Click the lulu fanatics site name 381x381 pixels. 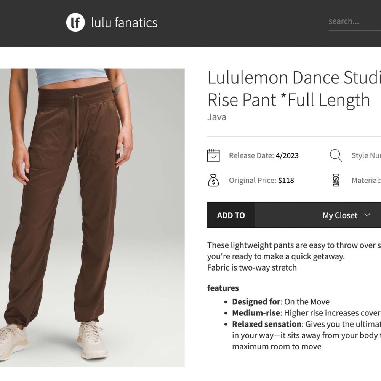123,23
